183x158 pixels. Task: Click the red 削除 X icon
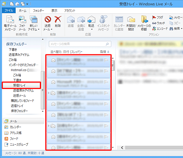[x=58, y=19]
